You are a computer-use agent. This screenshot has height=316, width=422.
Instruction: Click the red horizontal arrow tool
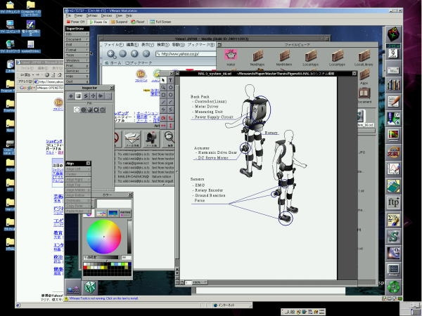click(163, 126)
